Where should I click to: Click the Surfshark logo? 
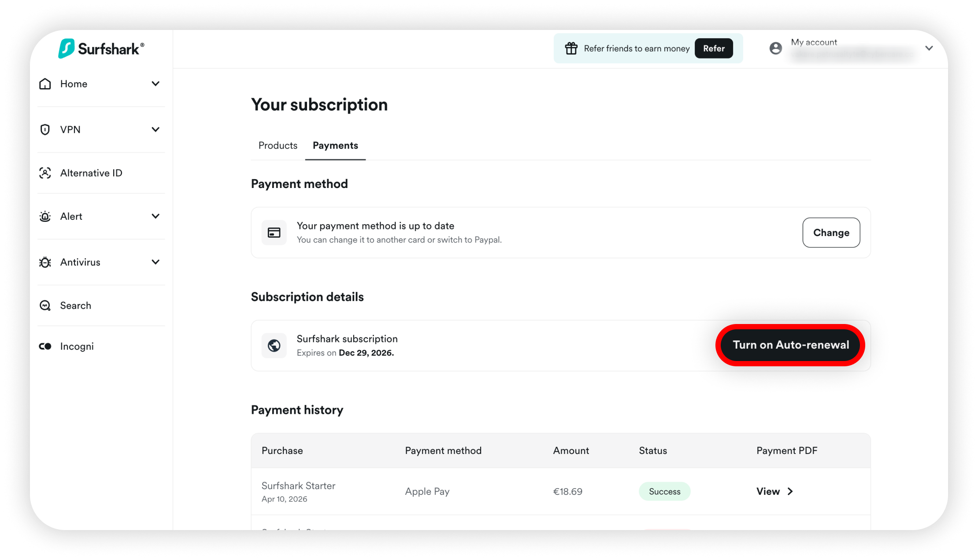[101, 48]
